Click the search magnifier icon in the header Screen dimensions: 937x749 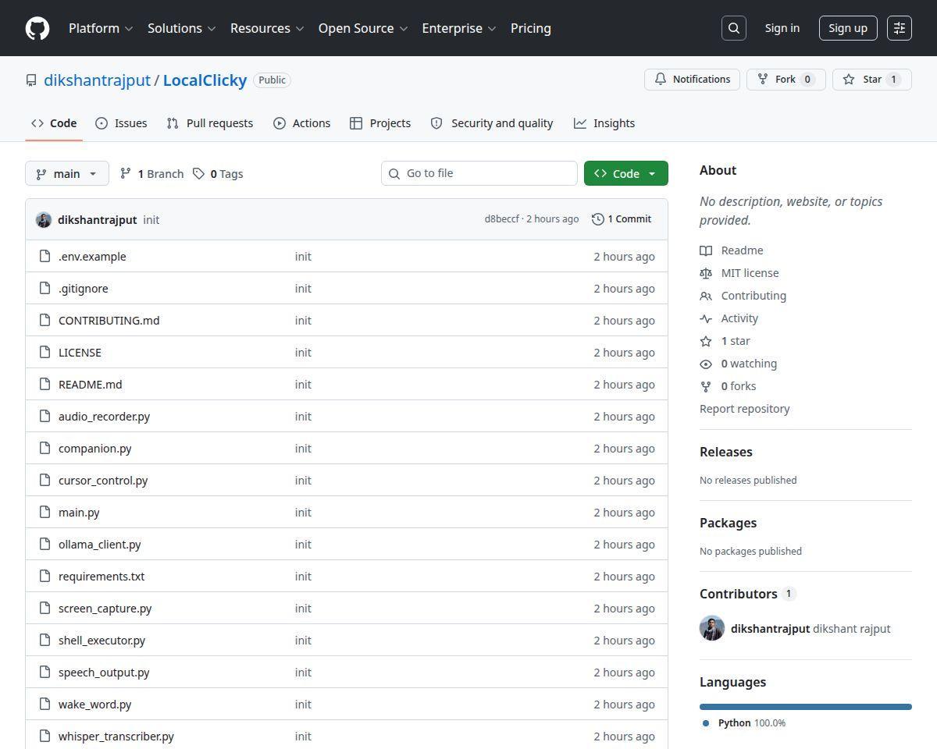point(734,28)
